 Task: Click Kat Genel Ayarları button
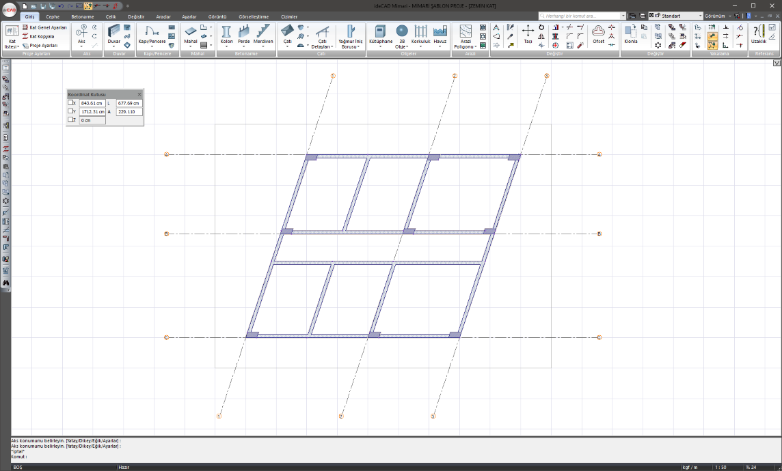click(45, 27)
